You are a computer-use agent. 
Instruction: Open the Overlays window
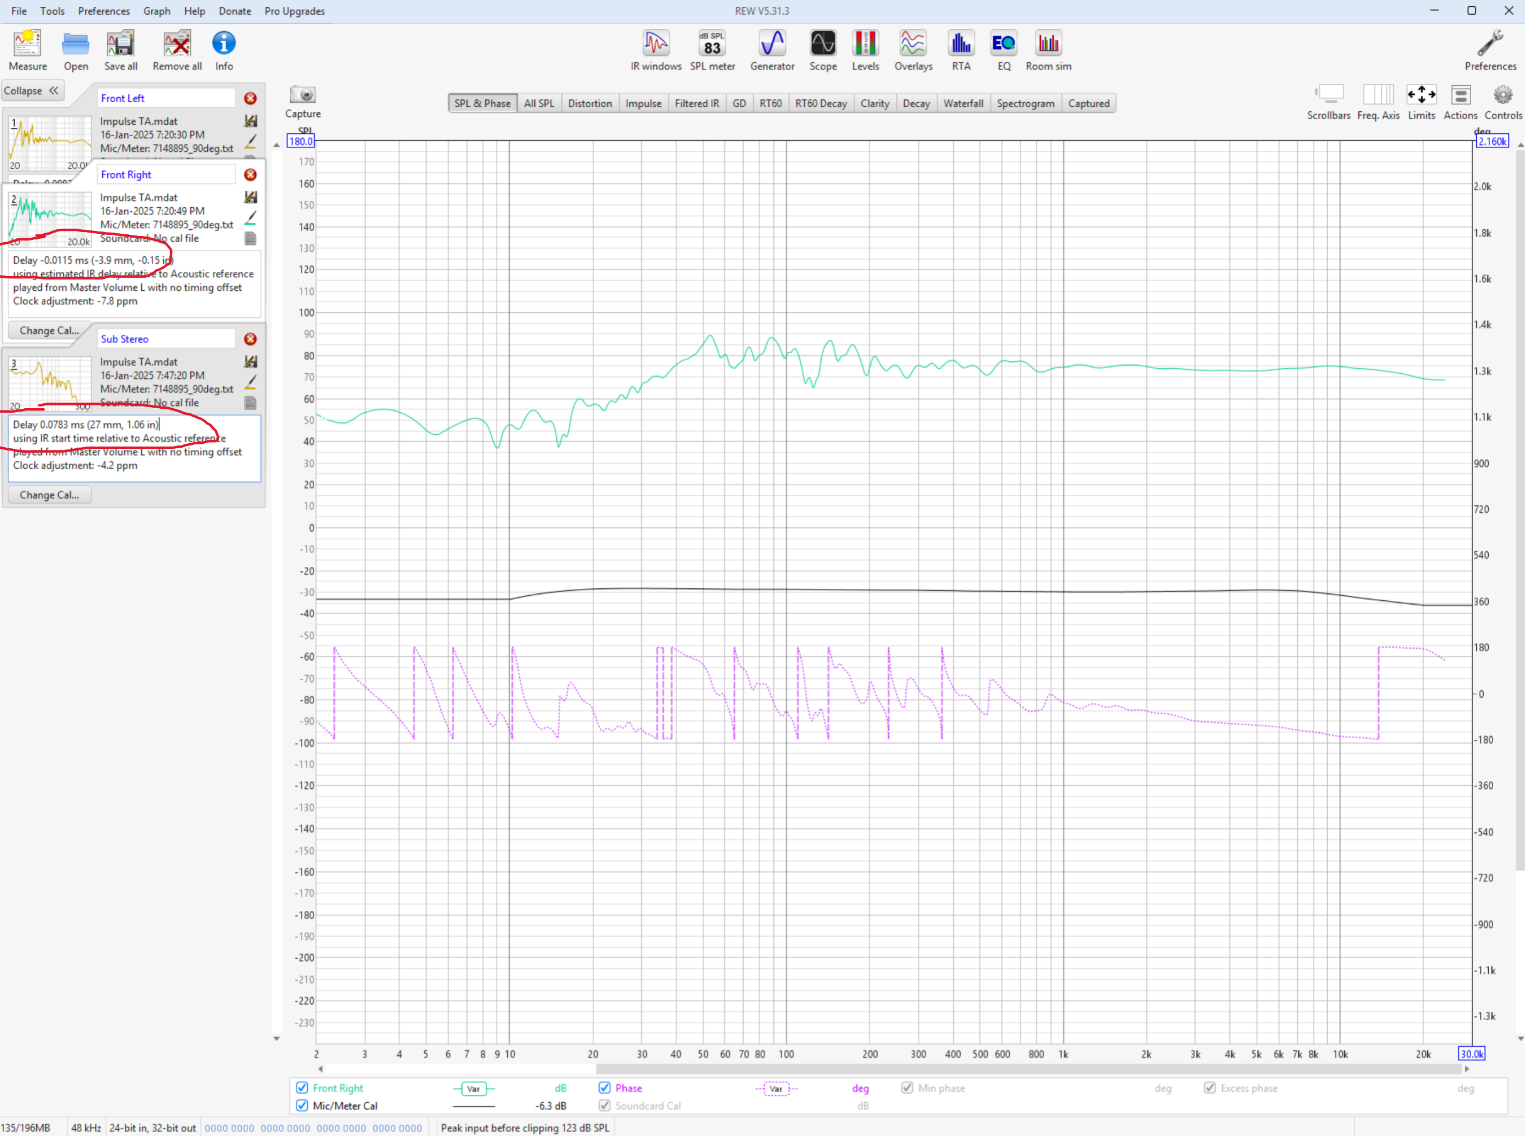[913, 50]
